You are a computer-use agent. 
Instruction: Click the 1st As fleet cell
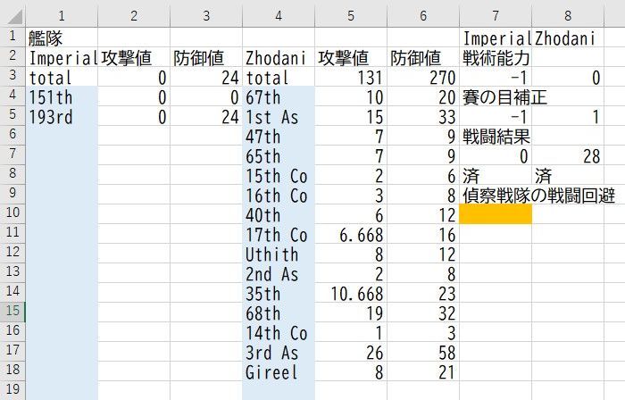coord(279,116)
